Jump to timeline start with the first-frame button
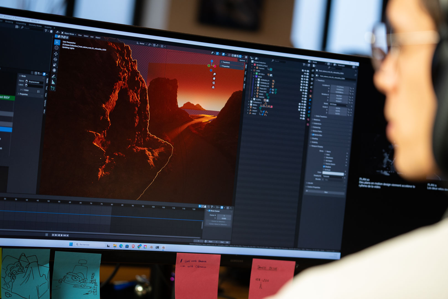This screenshot has width=448, height=299. [53, 235]
